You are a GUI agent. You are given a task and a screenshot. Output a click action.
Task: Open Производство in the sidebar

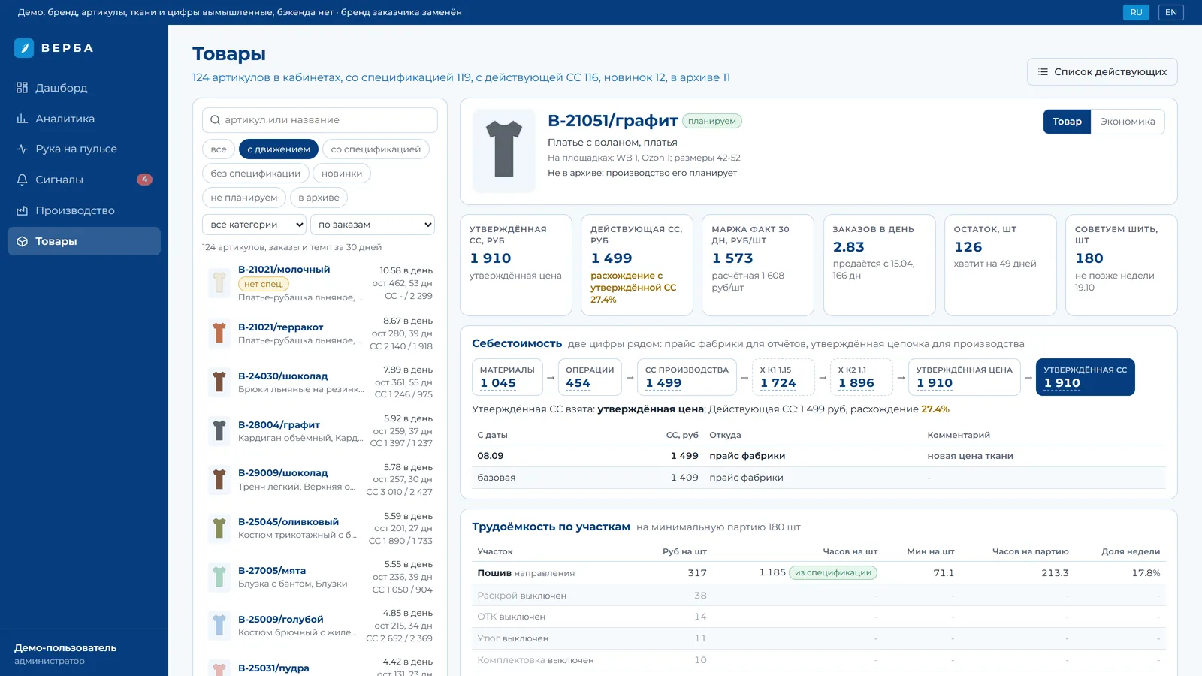[84, 210]
